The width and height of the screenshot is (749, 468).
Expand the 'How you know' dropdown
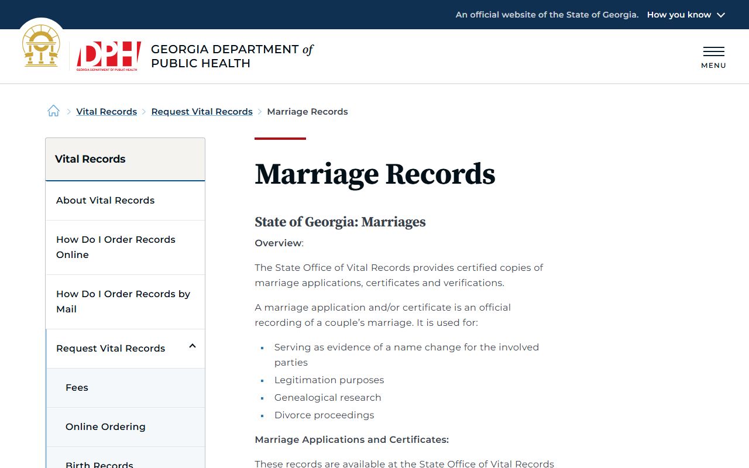686,15
